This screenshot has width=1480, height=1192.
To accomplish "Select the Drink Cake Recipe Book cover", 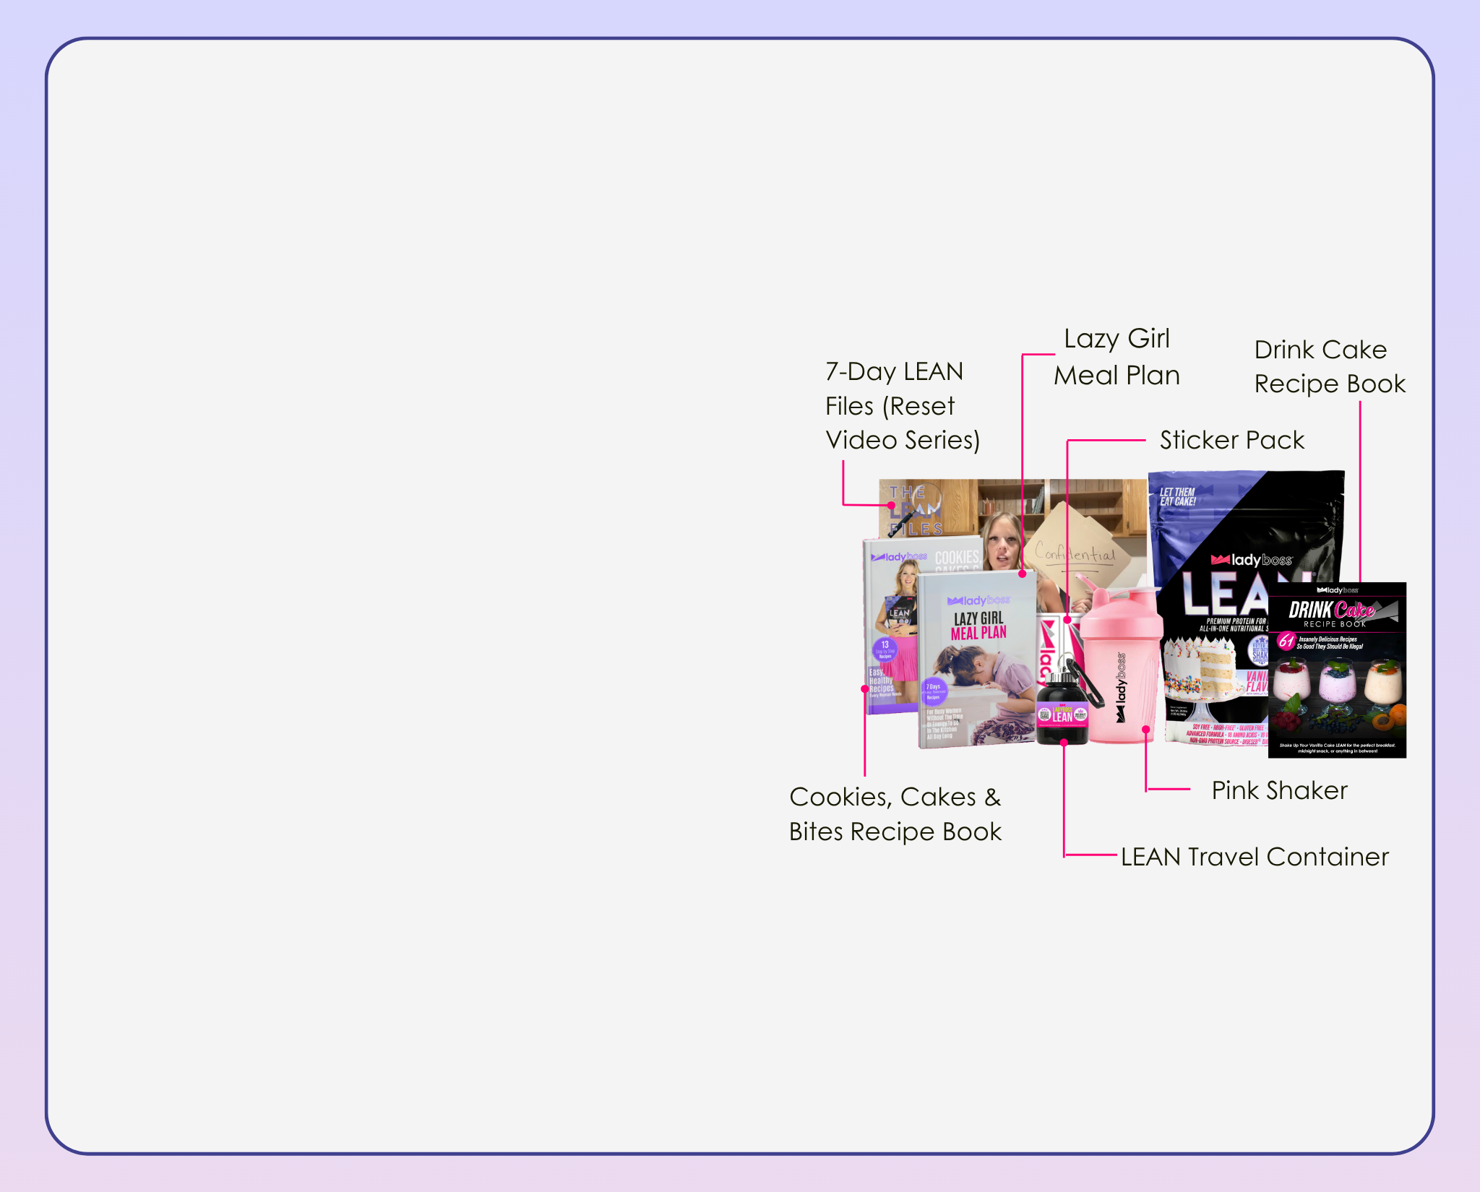I will [1337, 670].
